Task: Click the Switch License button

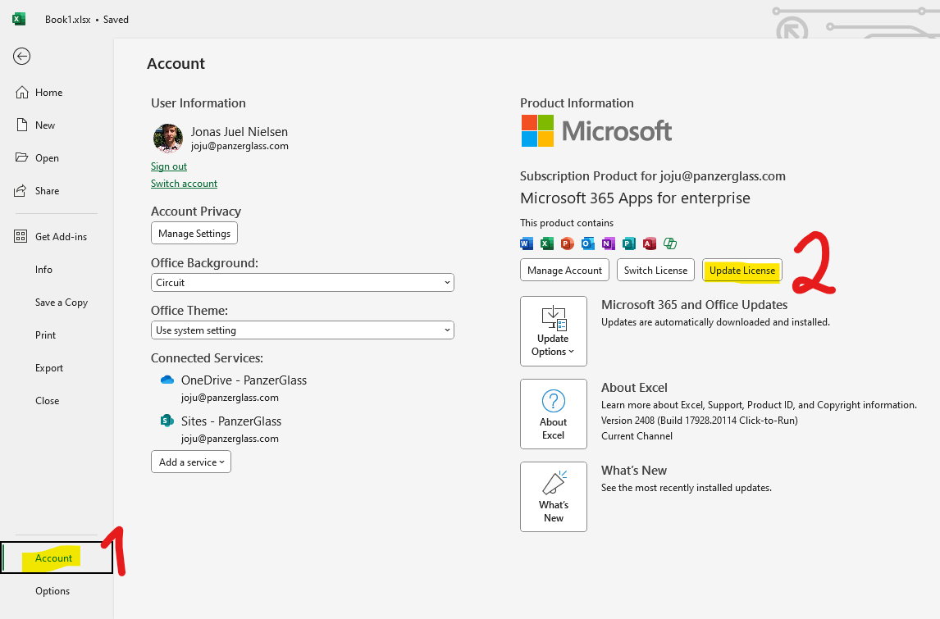Action: point(656,270)
